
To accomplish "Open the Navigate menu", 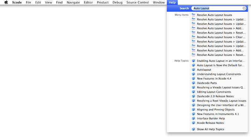I will (x=73, y=2).
